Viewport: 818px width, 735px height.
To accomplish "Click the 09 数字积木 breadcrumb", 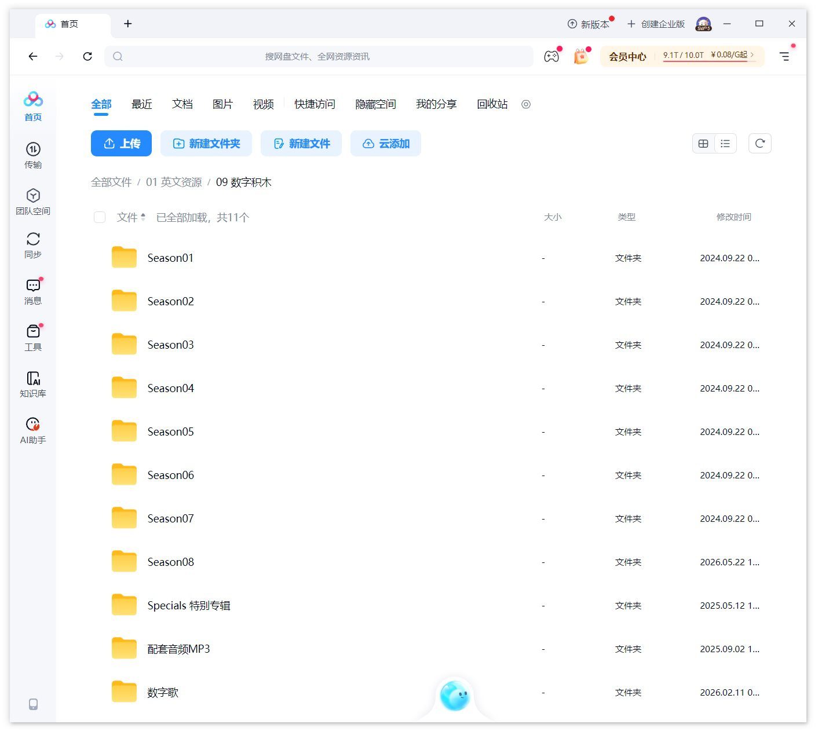I will (244, 182).
